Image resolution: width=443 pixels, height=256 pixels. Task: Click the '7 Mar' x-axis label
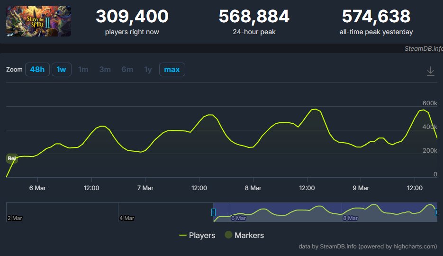pyautogui.click(x=145, y=188)
